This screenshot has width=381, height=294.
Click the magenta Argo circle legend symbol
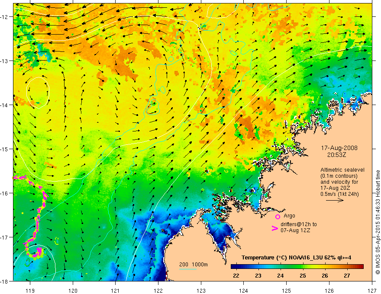278,217
